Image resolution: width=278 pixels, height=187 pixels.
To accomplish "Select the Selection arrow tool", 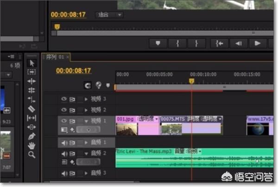I will click(x=32, y=63).
